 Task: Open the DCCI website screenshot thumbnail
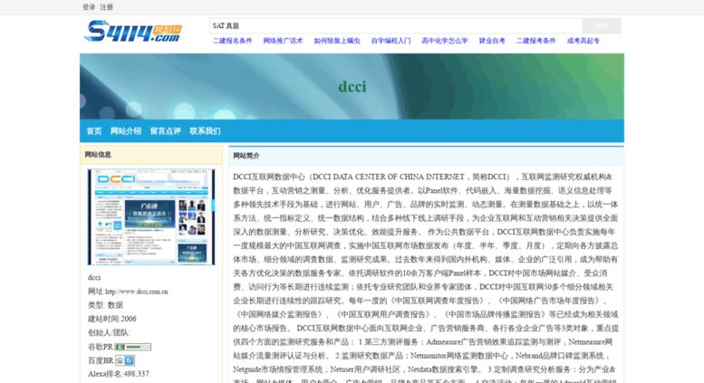150,217
